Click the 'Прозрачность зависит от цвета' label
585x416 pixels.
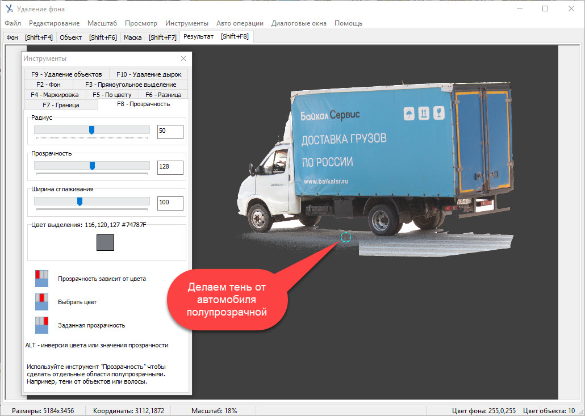(x=102, y=279)
